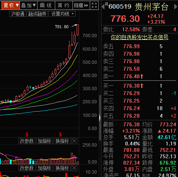Viewport: 178px width, 177px height.
Task: Click the latest price 776.30 headline
Action: 125,19
